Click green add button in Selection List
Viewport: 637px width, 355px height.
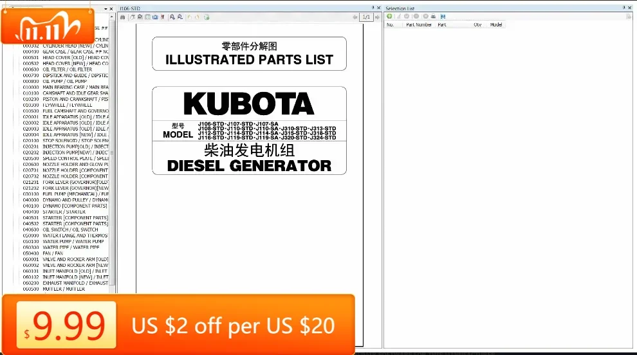(389, 16)
